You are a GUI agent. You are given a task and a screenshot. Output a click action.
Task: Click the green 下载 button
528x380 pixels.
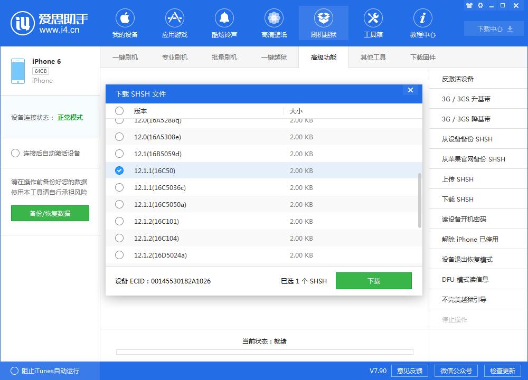[x=373, y=281]
